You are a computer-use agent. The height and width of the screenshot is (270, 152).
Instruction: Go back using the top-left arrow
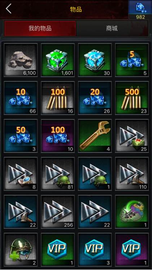pos(9,9)
